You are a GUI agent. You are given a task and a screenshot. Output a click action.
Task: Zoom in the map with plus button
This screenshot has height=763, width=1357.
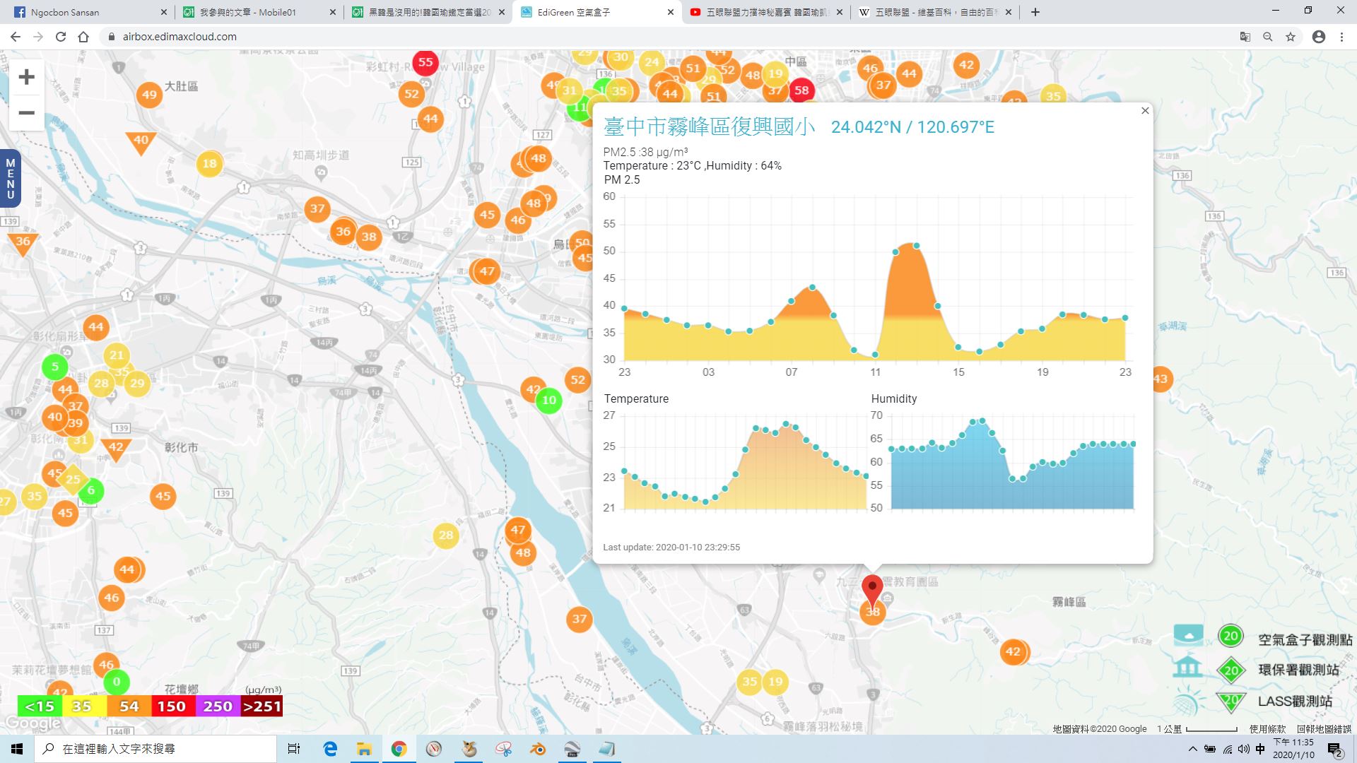click(x=26, y=77)
